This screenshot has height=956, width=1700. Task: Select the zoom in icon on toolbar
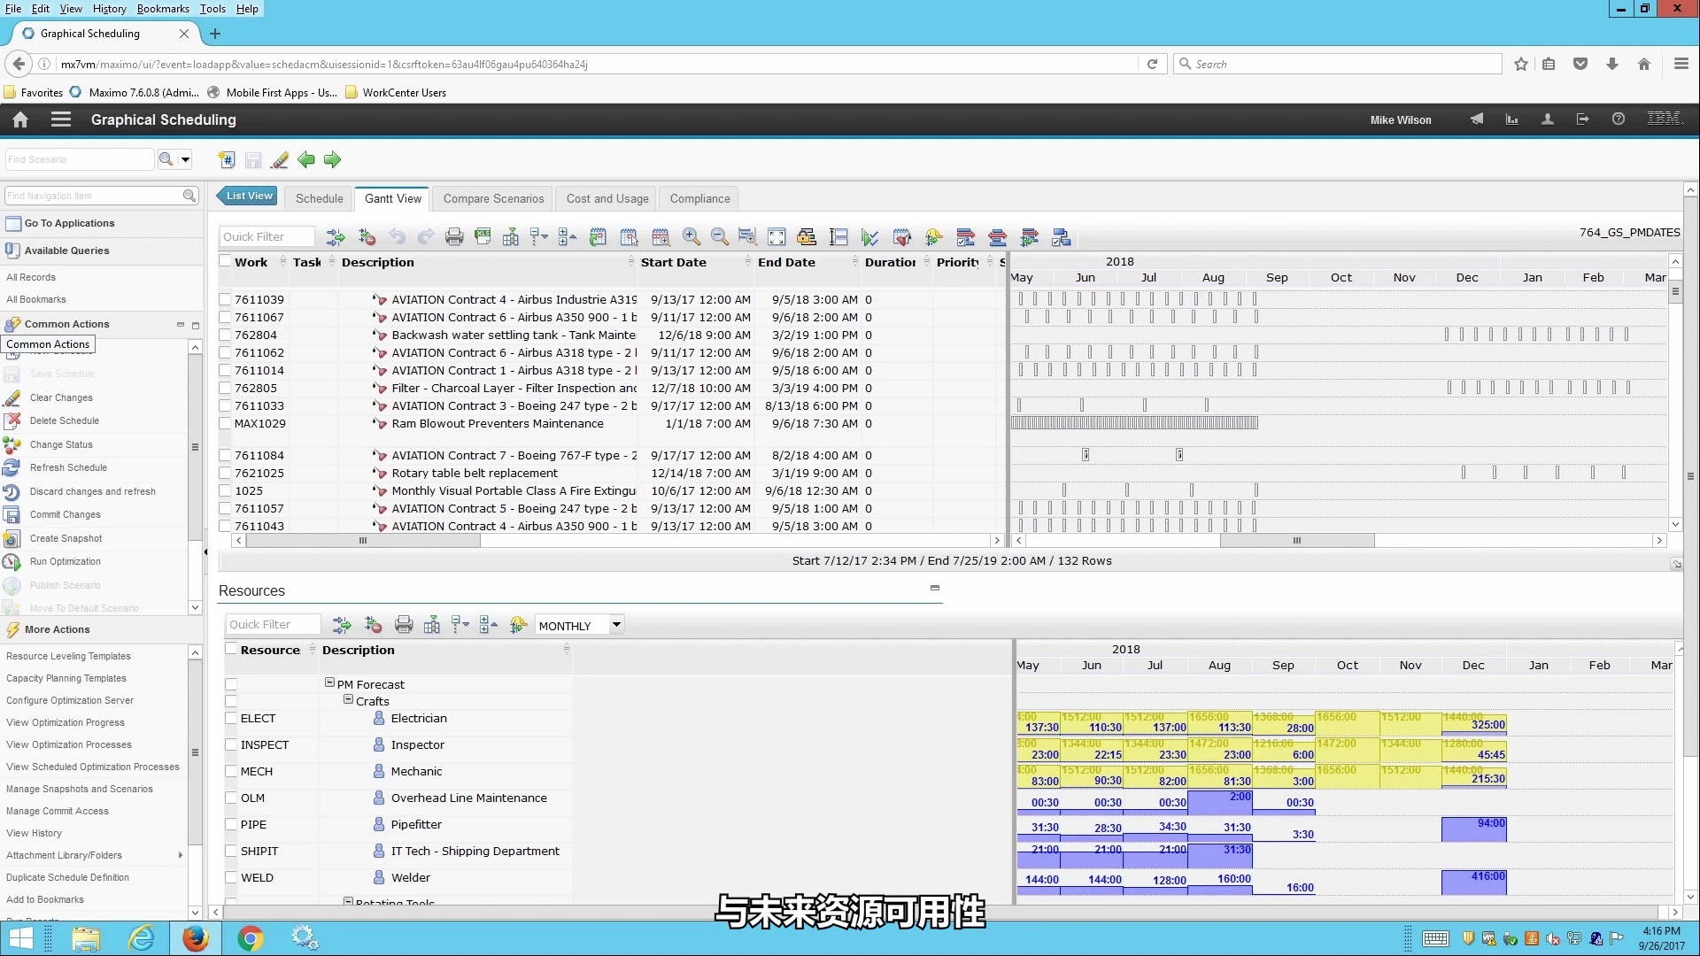690,237
